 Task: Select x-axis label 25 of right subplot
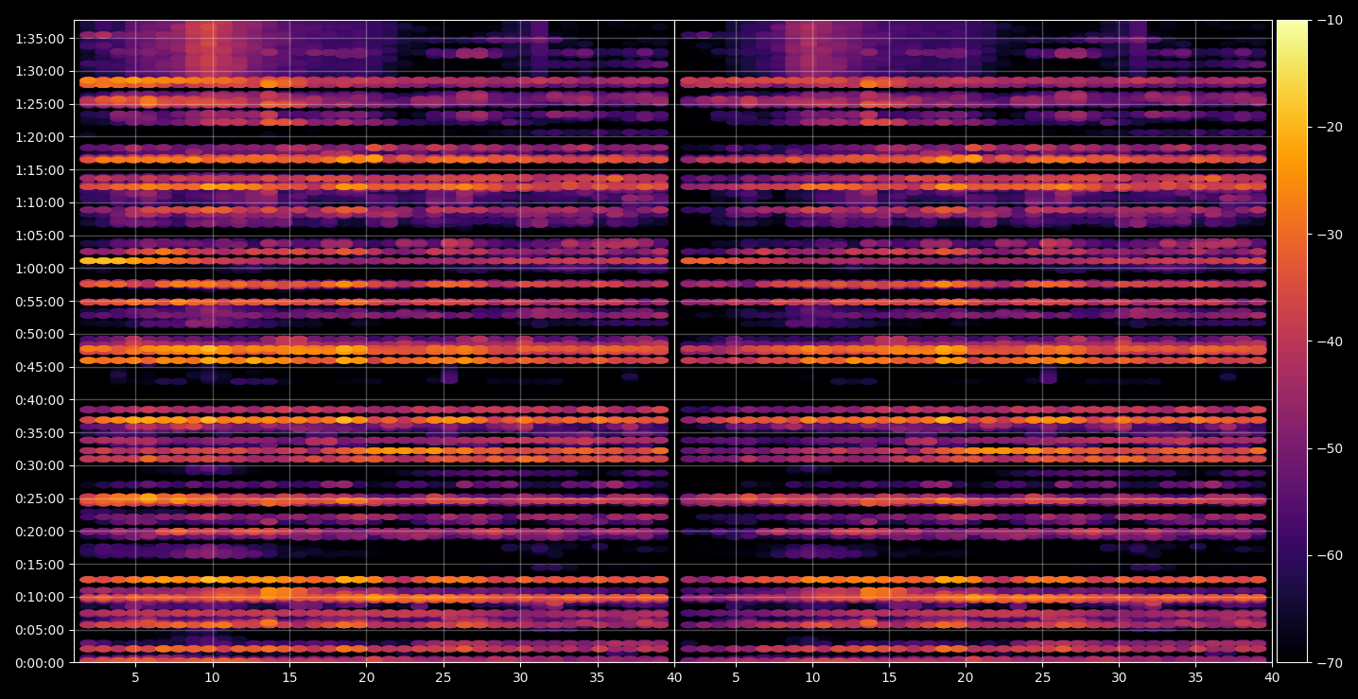1042,677
